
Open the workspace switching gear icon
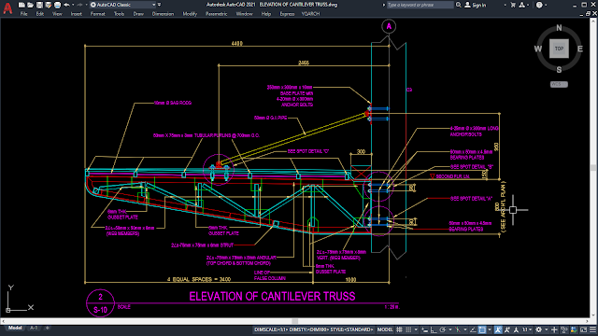[538, 329]
